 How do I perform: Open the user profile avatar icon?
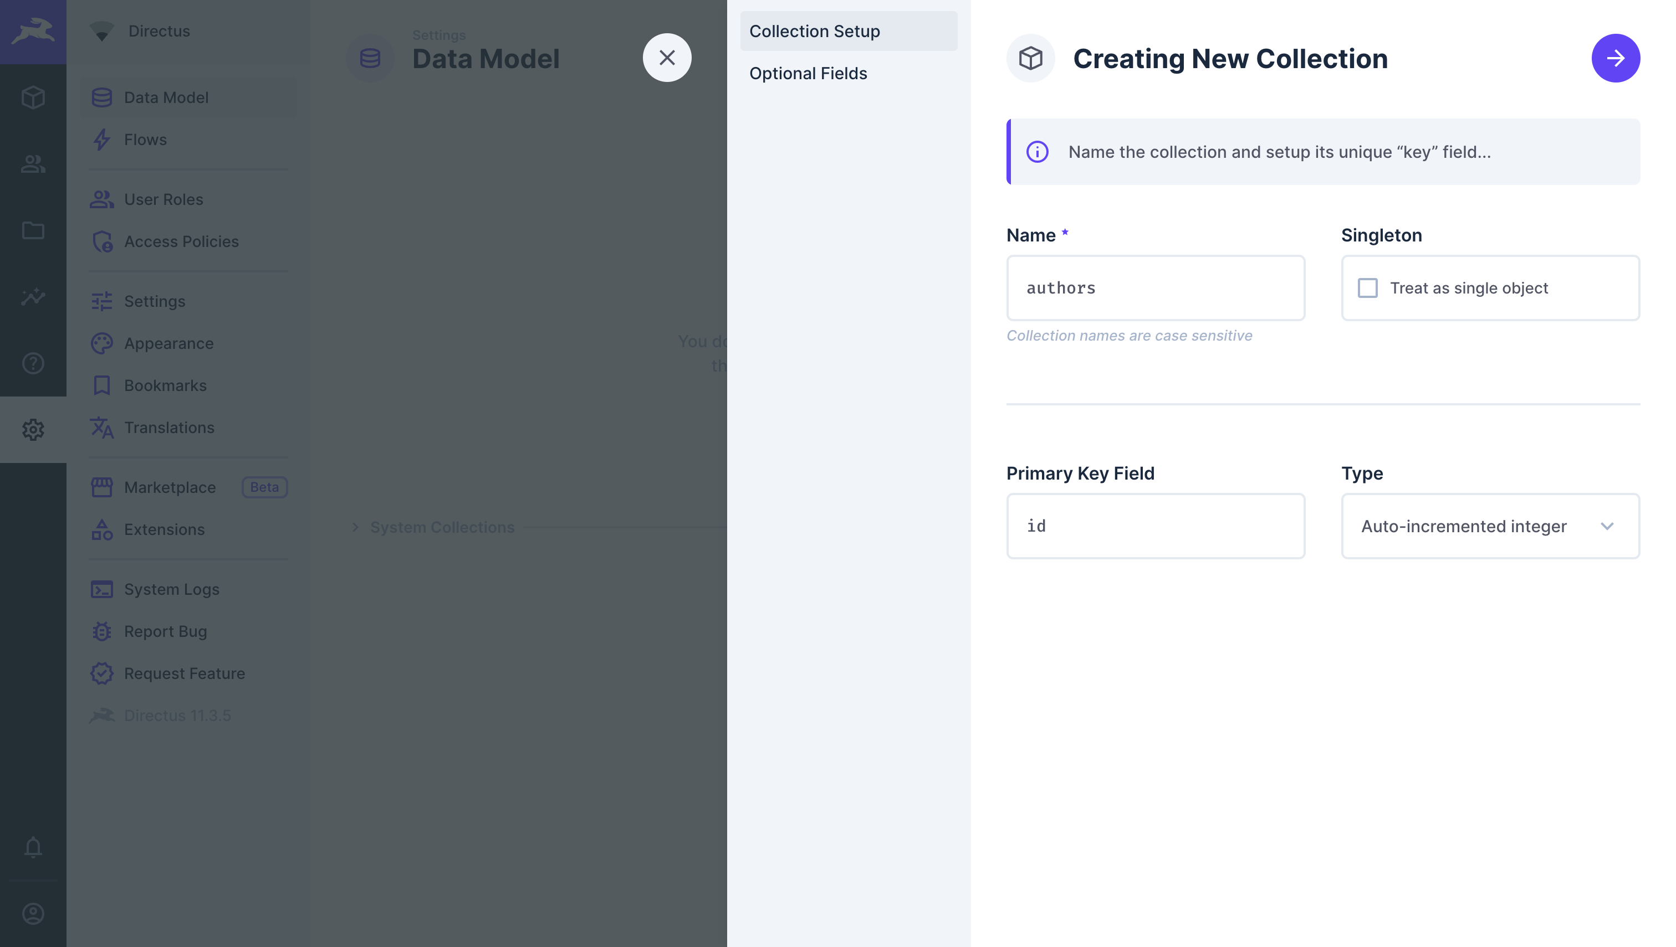(x=33, y=913)
